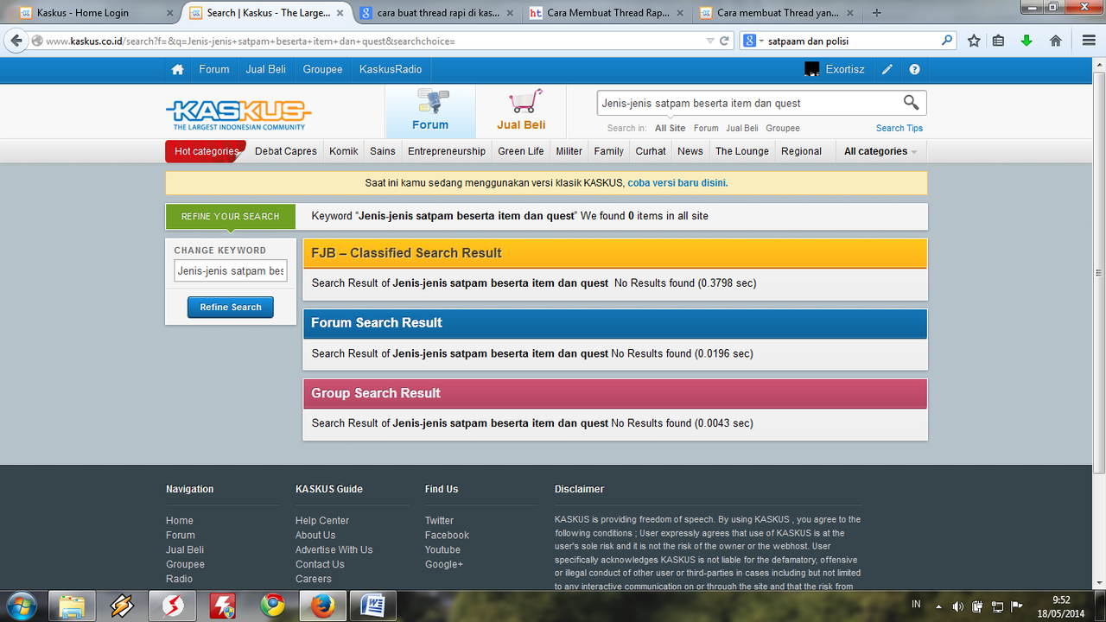Limit search to Groupee option
The image size is (1106, 622).
(x=783, y=128)
